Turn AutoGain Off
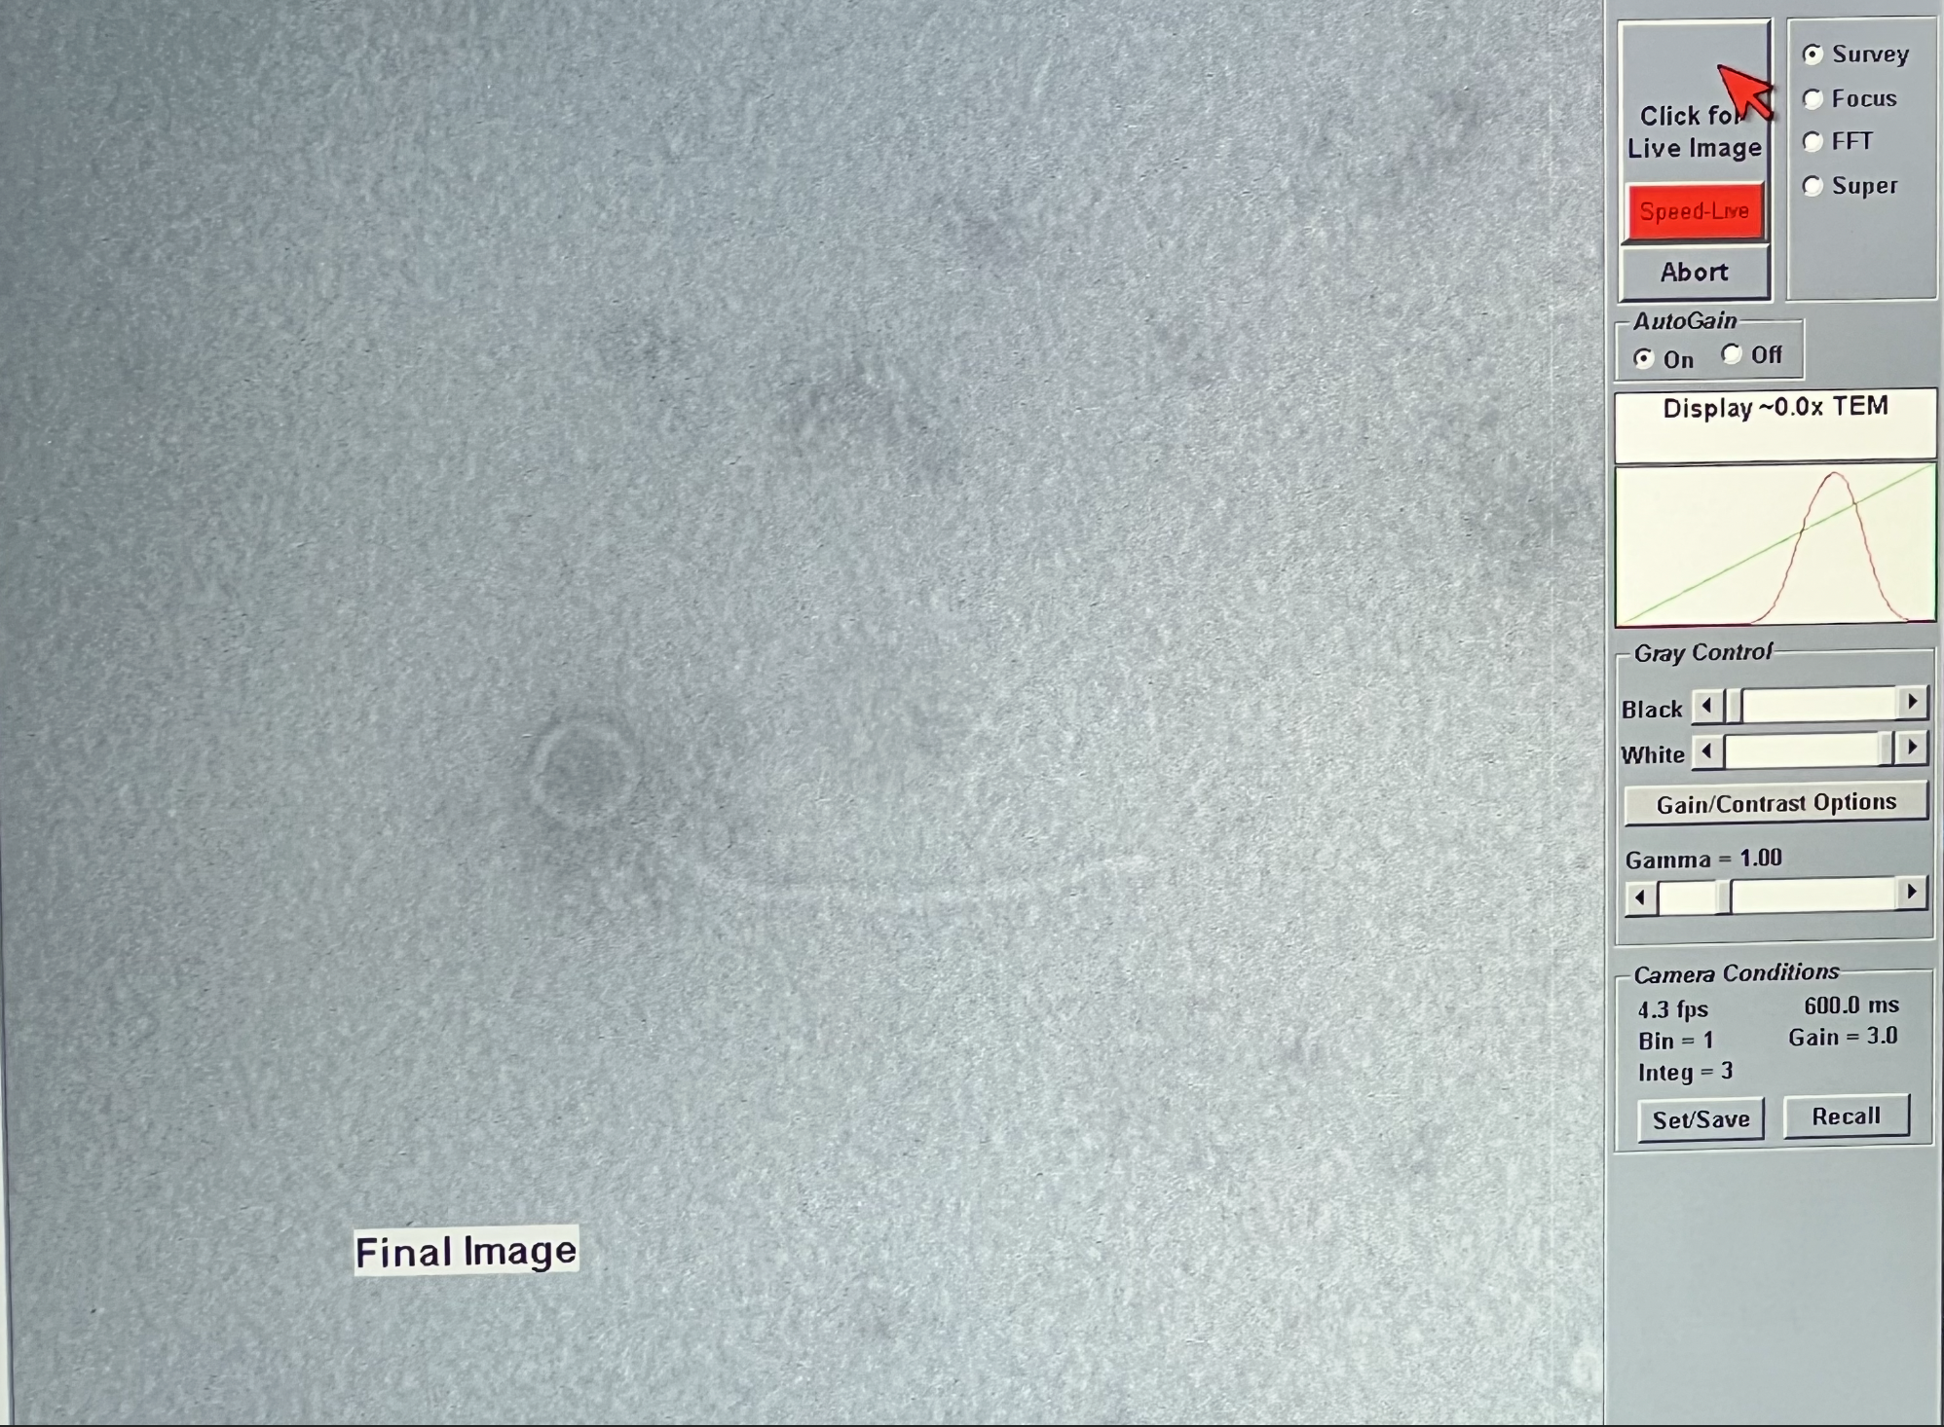Viewport: 1944px width, 1427px height. pyautogui.click(x=1732, y=354)
